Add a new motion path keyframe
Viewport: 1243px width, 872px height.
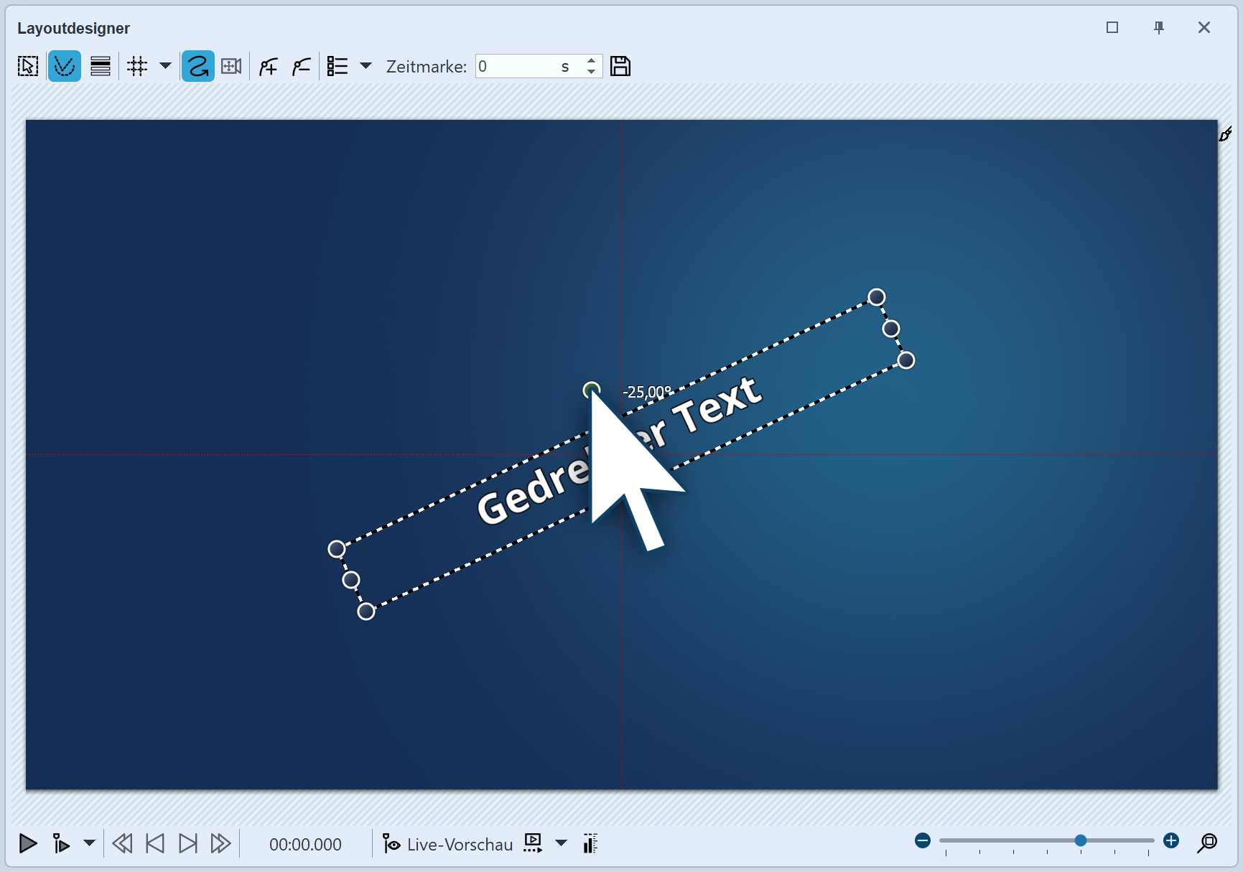tap(267, 66)
